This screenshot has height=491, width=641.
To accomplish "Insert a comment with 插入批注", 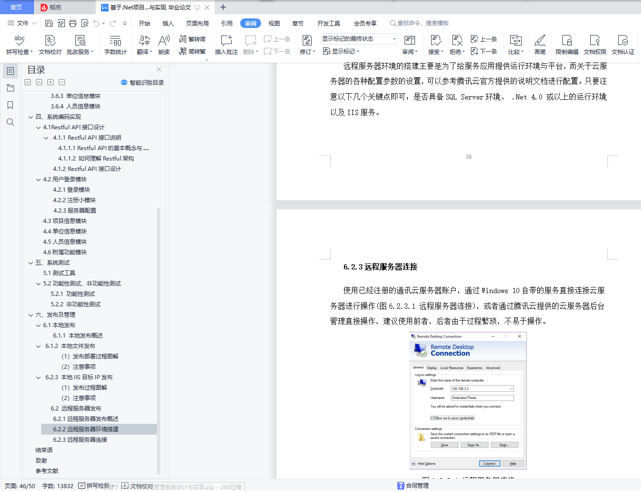I will pyautogui.click(x=226, y=45).
